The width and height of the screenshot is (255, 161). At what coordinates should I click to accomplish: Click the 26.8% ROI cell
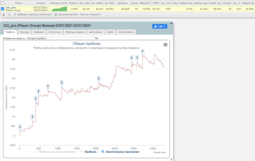[x=109, y=9]
